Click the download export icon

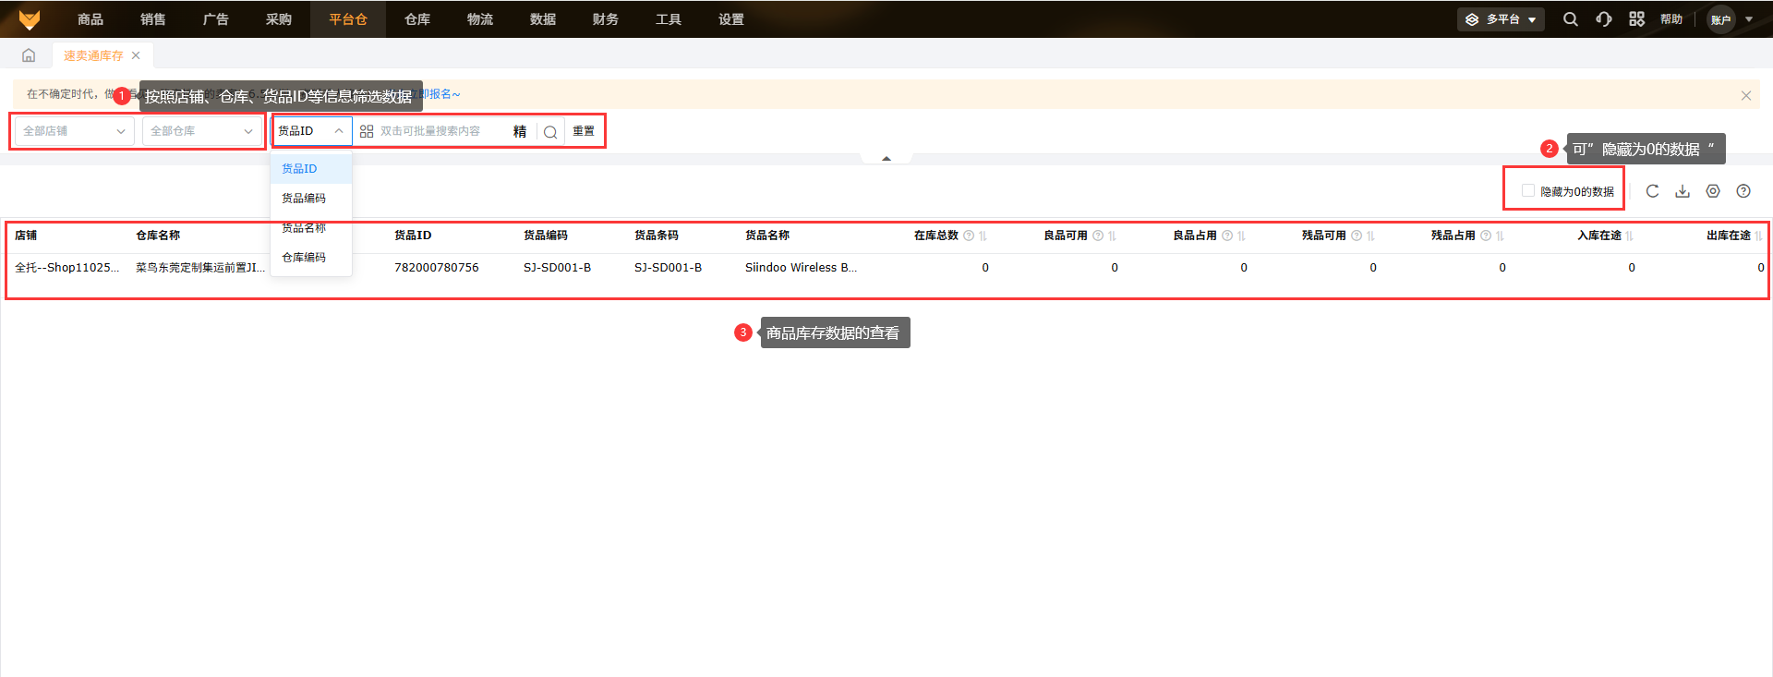[x=1683, y=191]
